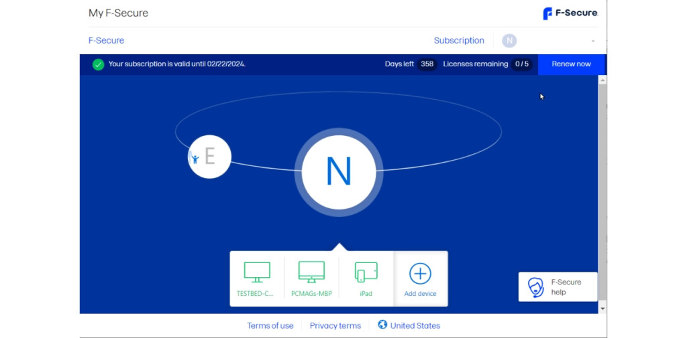Open the N account avatar in header
Screen dimensions: 687x338
pos(509,41)
